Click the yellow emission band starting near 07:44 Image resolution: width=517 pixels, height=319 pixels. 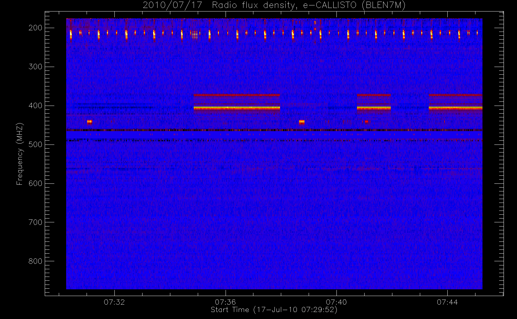(x=455, y=108)
